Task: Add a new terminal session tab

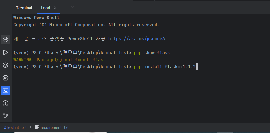Action: [x=64, y=7]
